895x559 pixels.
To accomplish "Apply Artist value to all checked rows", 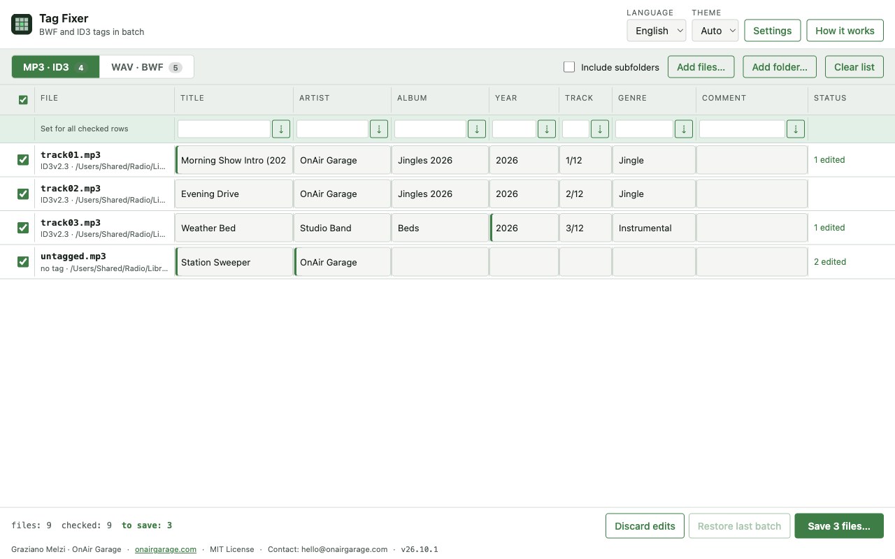I will pos(379,129).
